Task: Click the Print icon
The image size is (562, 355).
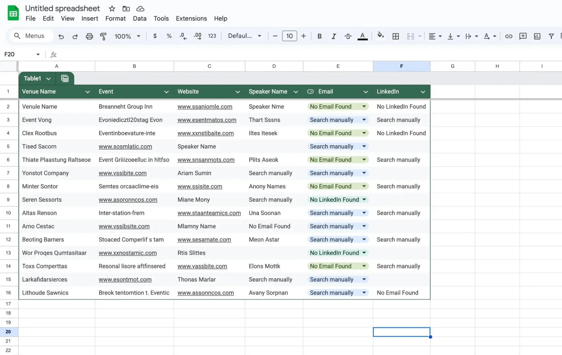Action: point(89,36)
